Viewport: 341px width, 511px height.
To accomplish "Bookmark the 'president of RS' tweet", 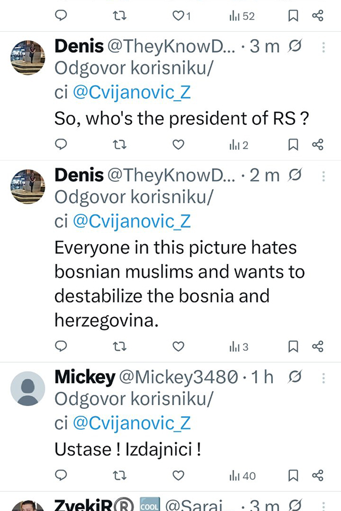I will pos(293,145).
